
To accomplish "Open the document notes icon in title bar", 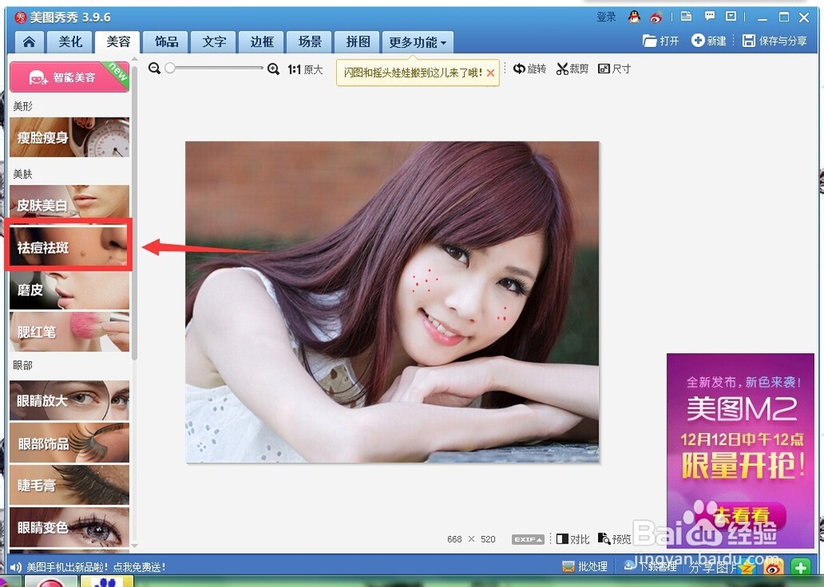I will (686, 16).
